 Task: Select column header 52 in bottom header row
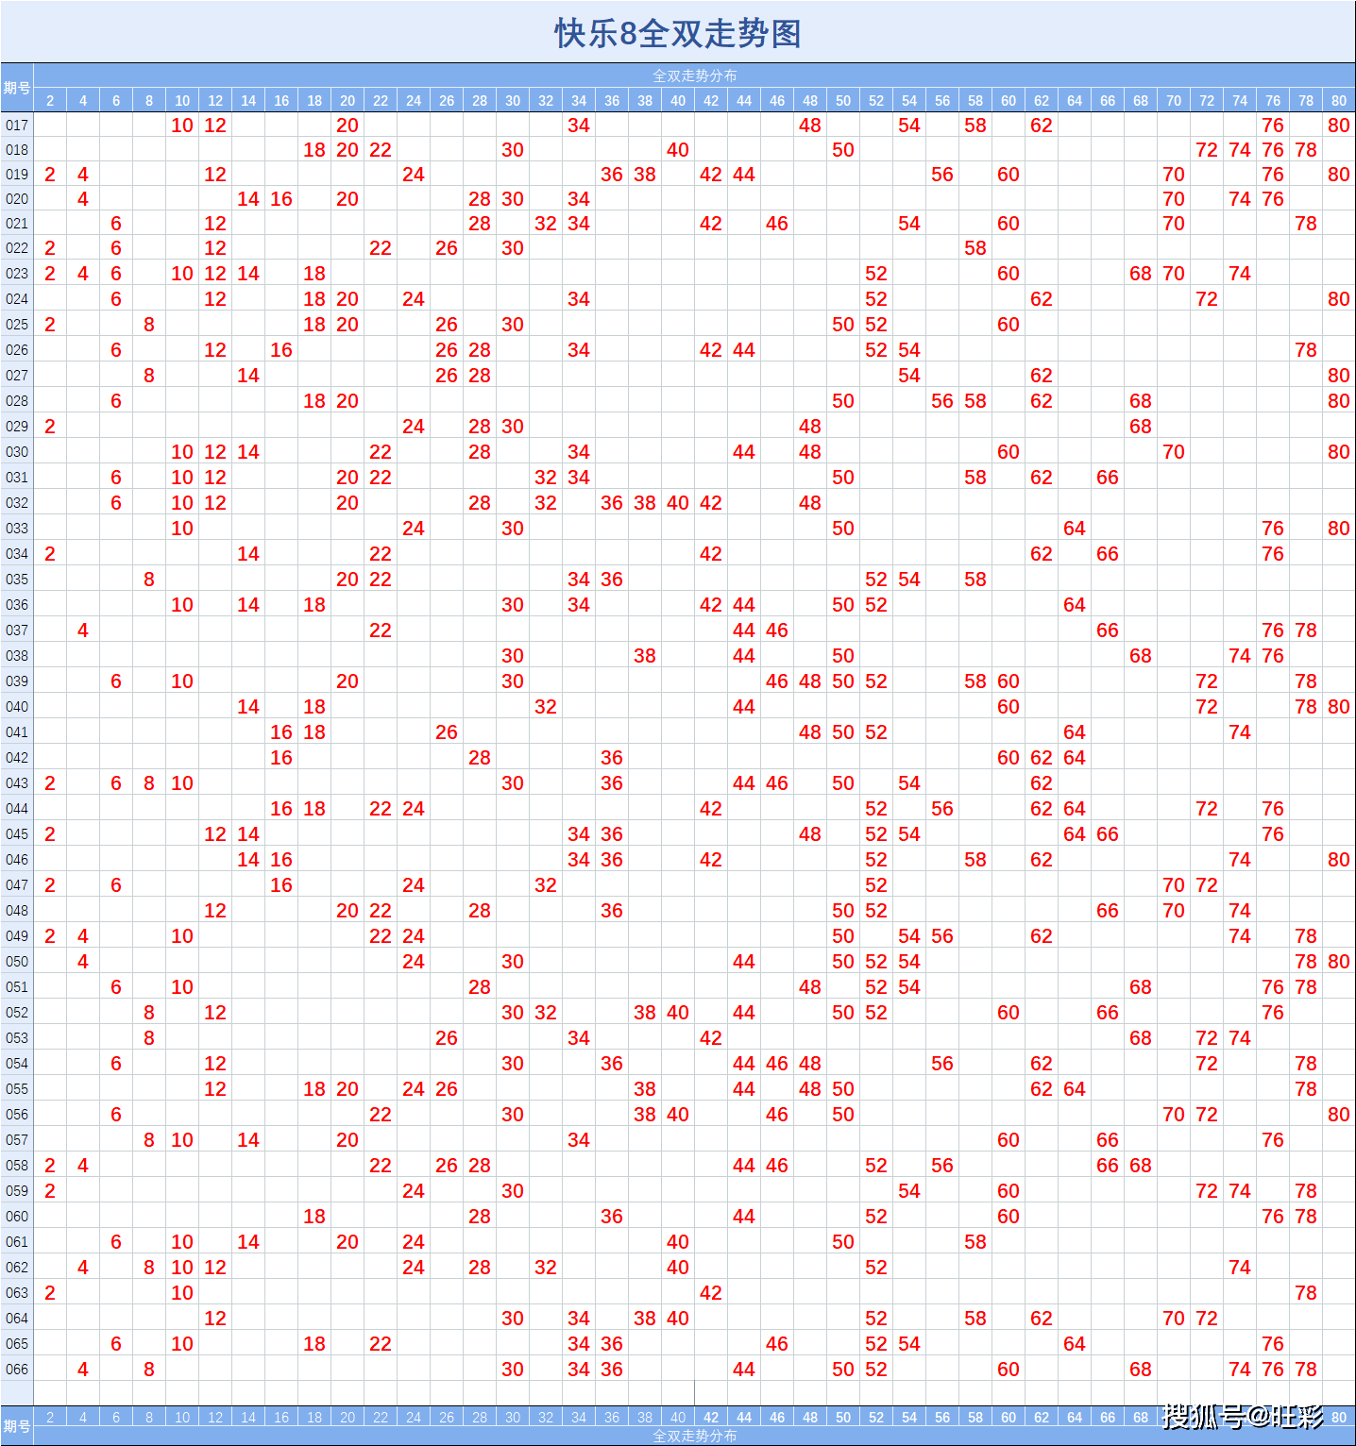tap(876, 1417)
